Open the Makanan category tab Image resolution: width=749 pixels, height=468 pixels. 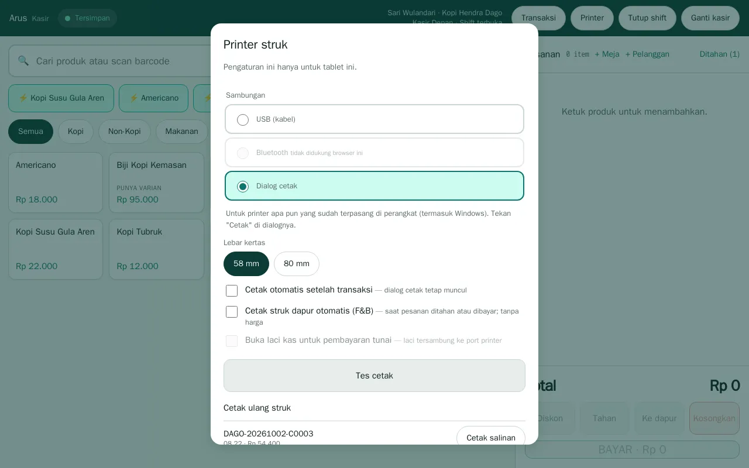(181, 132)
